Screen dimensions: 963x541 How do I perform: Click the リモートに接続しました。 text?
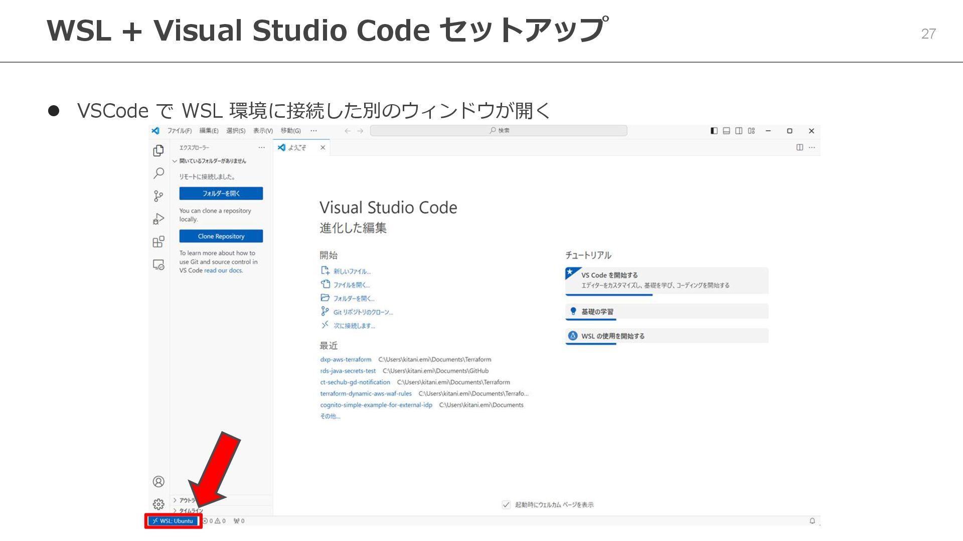[x=207, y=177]
